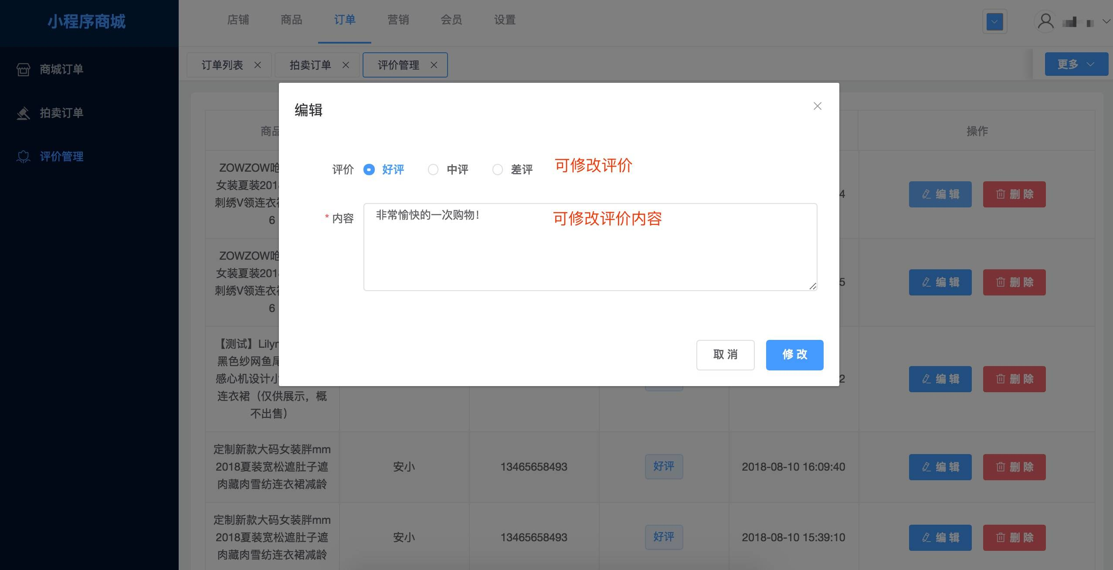Click the 好评 tag in the 15:39:10 row
The width and height of the screenshot is (1113, 570).
pos(664,537)
